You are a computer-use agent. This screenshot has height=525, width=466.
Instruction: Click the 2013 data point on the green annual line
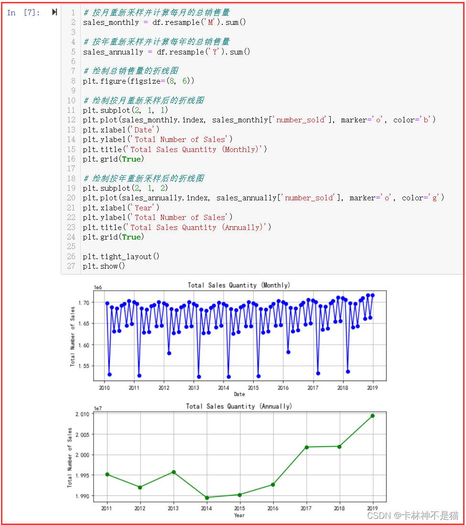(173, 472)
